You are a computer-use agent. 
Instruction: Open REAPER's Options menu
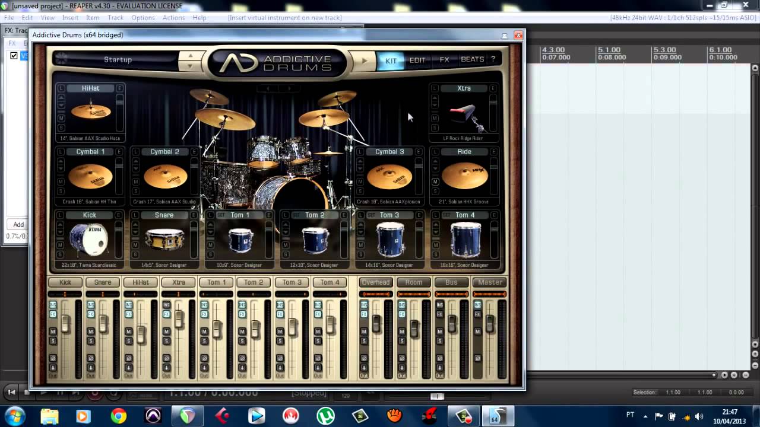(143, 18)
